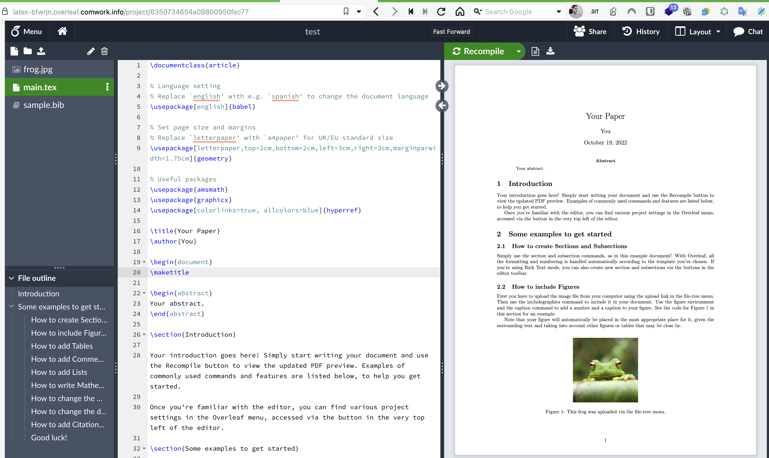The image size is (769, 458).
Task: Fold the Introduction section at line 26
Action: (x=144, y=335)
